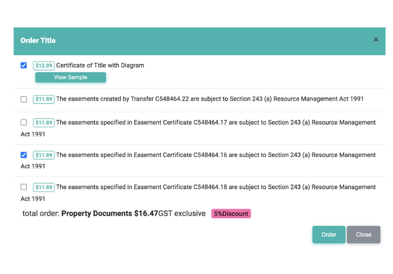Select the Certificate of Title with Diagram label
Screen dimensions: 393x274
click(100, 65)
